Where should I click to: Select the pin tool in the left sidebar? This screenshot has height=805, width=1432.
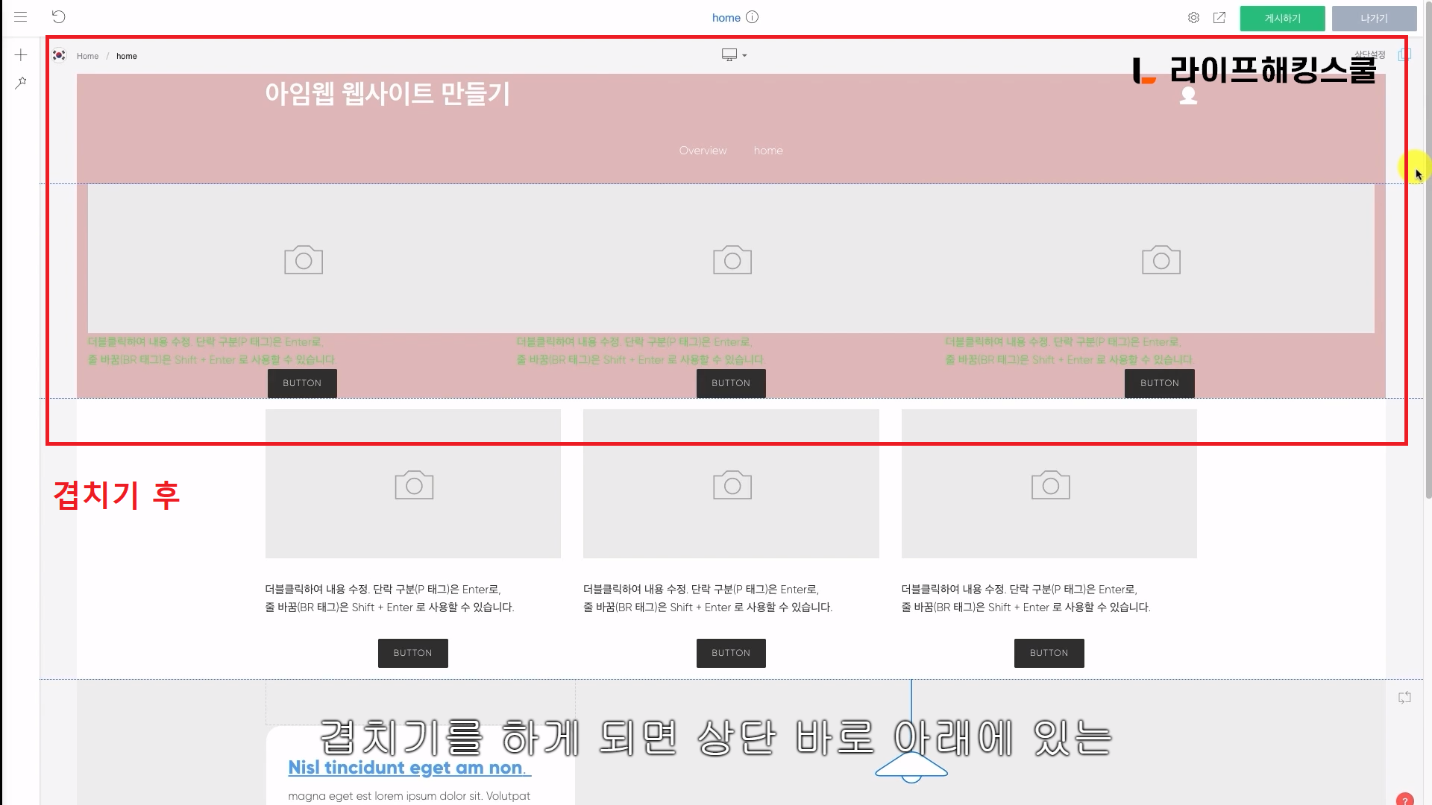[x=21, y=82]
